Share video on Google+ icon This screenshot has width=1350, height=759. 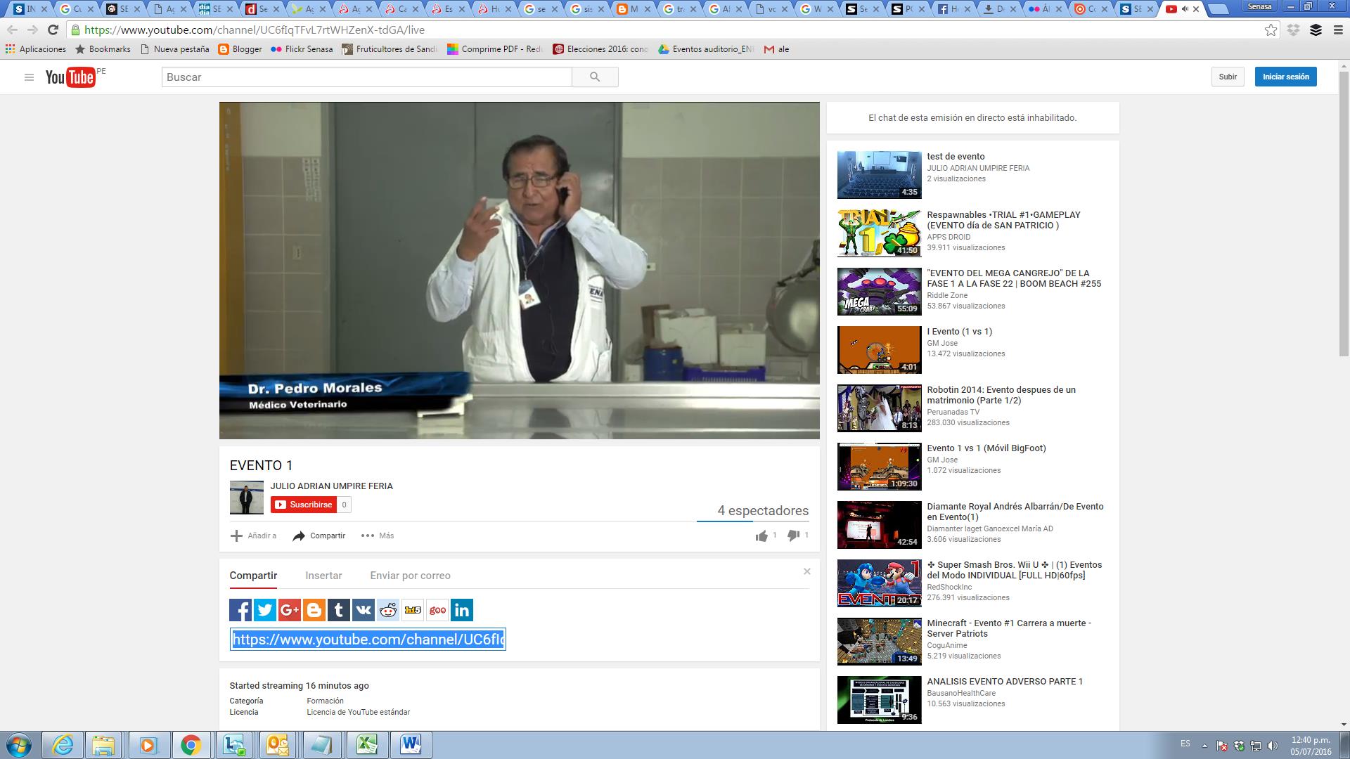290,610
